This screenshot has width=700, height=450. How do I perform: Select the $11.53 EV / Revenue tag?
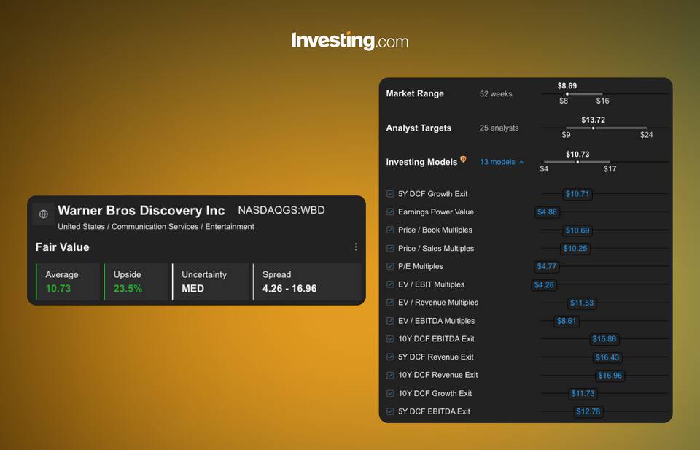582,303
